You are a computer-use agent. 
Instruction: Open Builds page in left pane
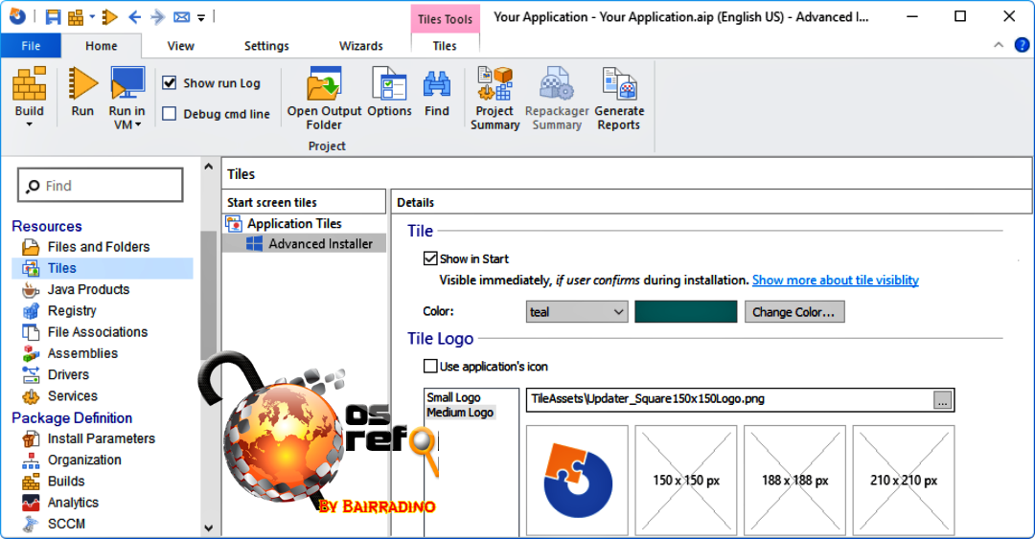66,481
